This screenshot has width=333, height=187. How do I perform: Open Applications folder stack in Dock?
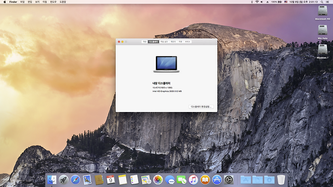pos(246,180)
